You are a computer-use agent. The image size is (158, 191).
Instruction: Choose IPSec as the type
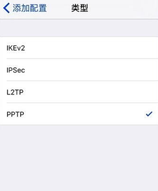[79, 70]
